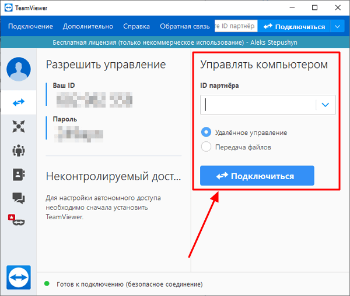The width and height of the screenshot is (350, 296).
Task: Click the TeamViewer title bar app icon
Action: tap(9, 8)
